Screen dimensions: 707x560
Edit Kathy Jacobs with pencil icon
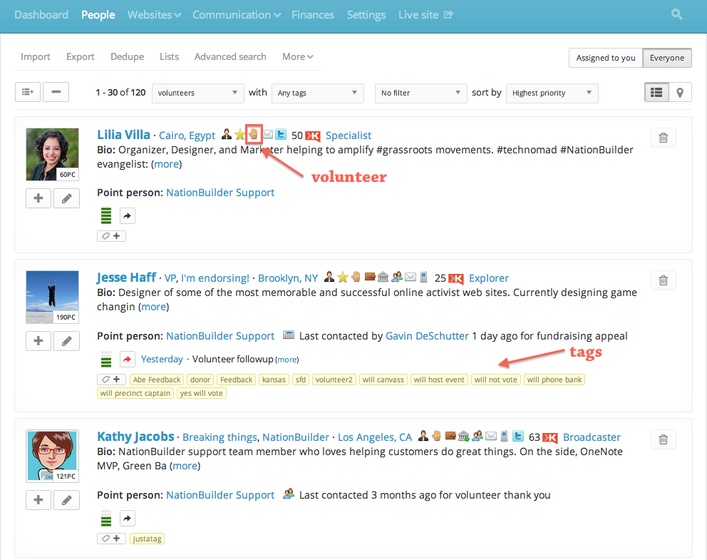pos(66,500)
